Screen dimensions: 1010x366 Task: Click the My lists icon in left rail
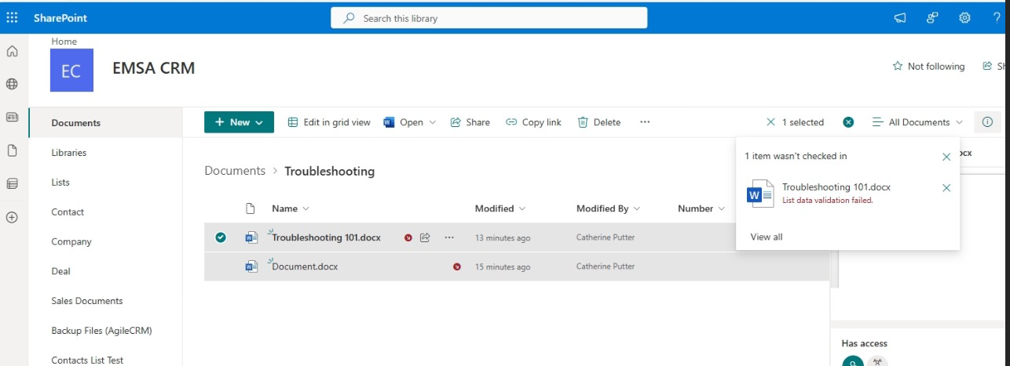[x=12, y=183]
